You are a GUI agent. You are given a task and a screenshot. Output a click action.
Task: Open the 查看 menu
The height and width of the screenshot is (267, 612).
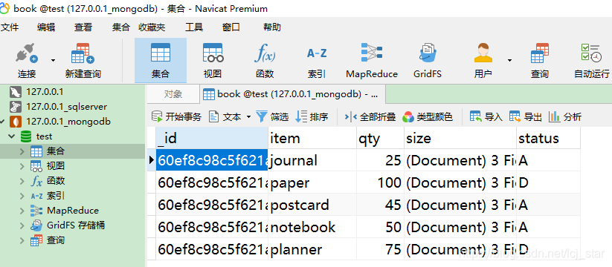tap(83, 27)
